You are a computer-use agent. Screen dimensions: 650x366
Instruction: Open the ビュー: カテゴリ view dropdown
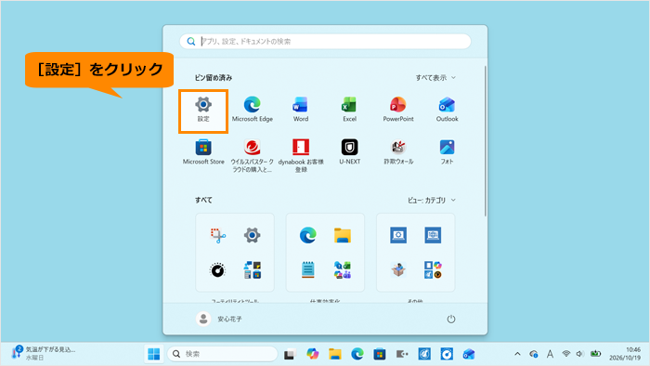(x=431, y=201)
